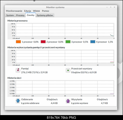Viewport: 123px width, 120px height.
Task: Click the orange 1 procesor color swatch
Action: [18, 42]
